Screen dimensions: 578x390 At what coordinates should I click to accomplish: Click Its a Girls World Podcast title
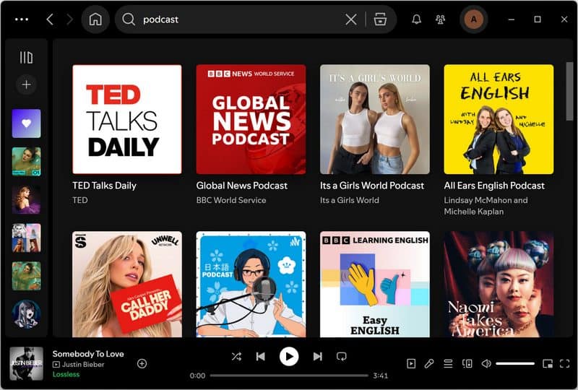point(372,186)
